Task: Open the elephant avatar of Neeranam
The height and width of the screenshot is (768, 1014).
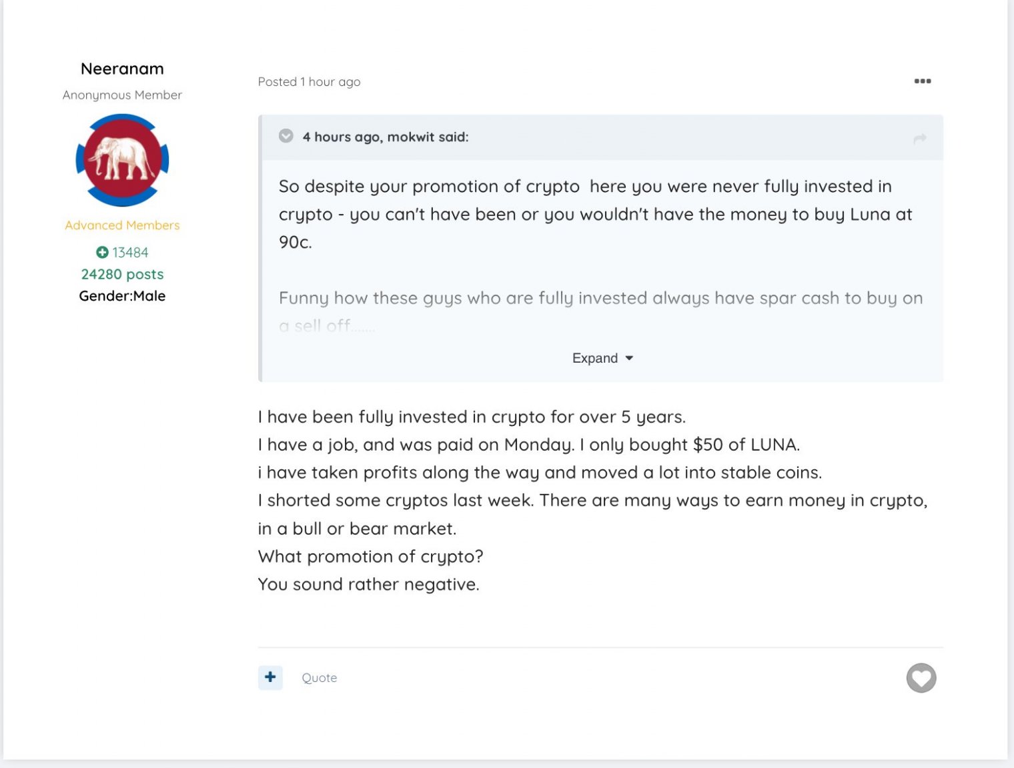Action: click(x=122, y=160)
